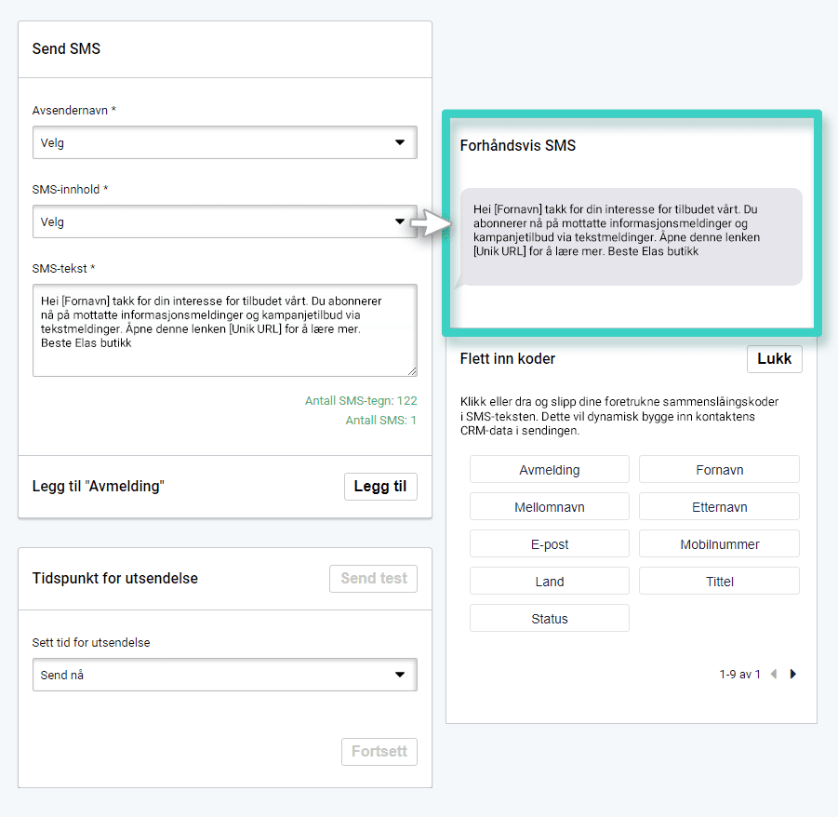Choose the Mobilnummer merge code
Viewport: 838px width, 817px height.
[719, 544]
